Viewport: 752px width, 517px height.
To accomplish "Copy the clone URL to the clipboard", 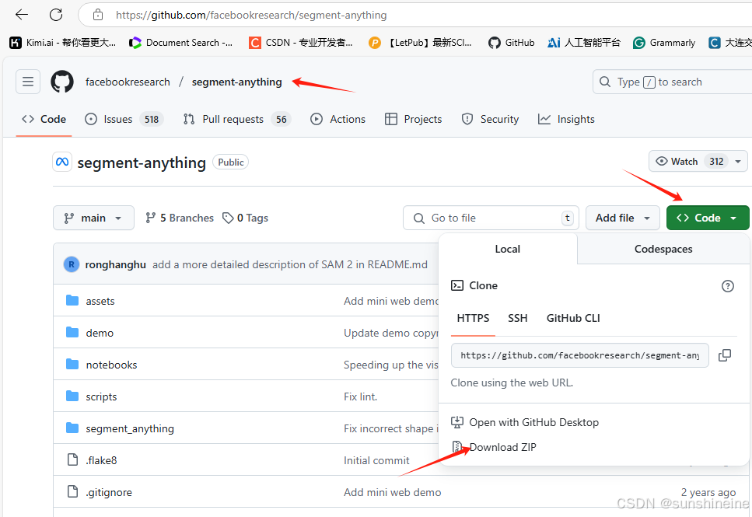I will [725, 355].
